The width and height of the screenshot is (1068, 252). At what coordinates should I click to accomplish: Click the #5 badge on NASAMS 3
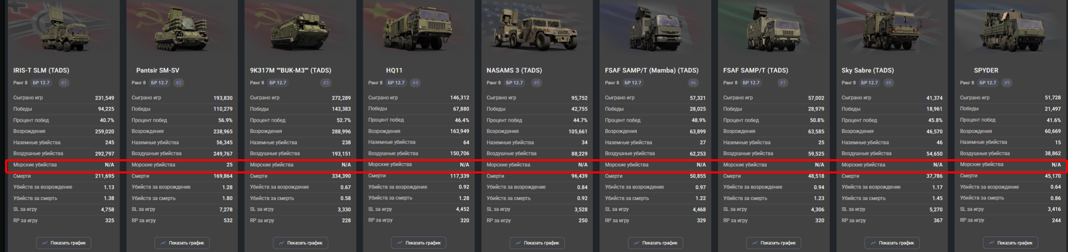click(x=537, y=83)
